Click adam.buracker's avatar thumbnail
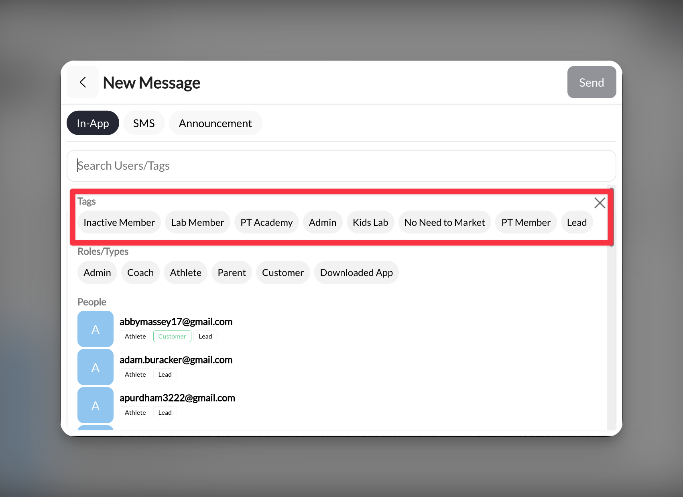 (x=95, y=367)
